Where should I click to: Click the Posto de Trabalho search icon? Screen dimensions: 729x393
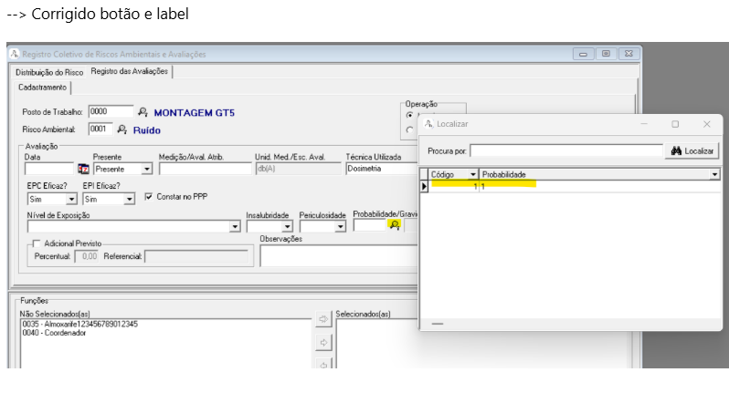[143, 112]
